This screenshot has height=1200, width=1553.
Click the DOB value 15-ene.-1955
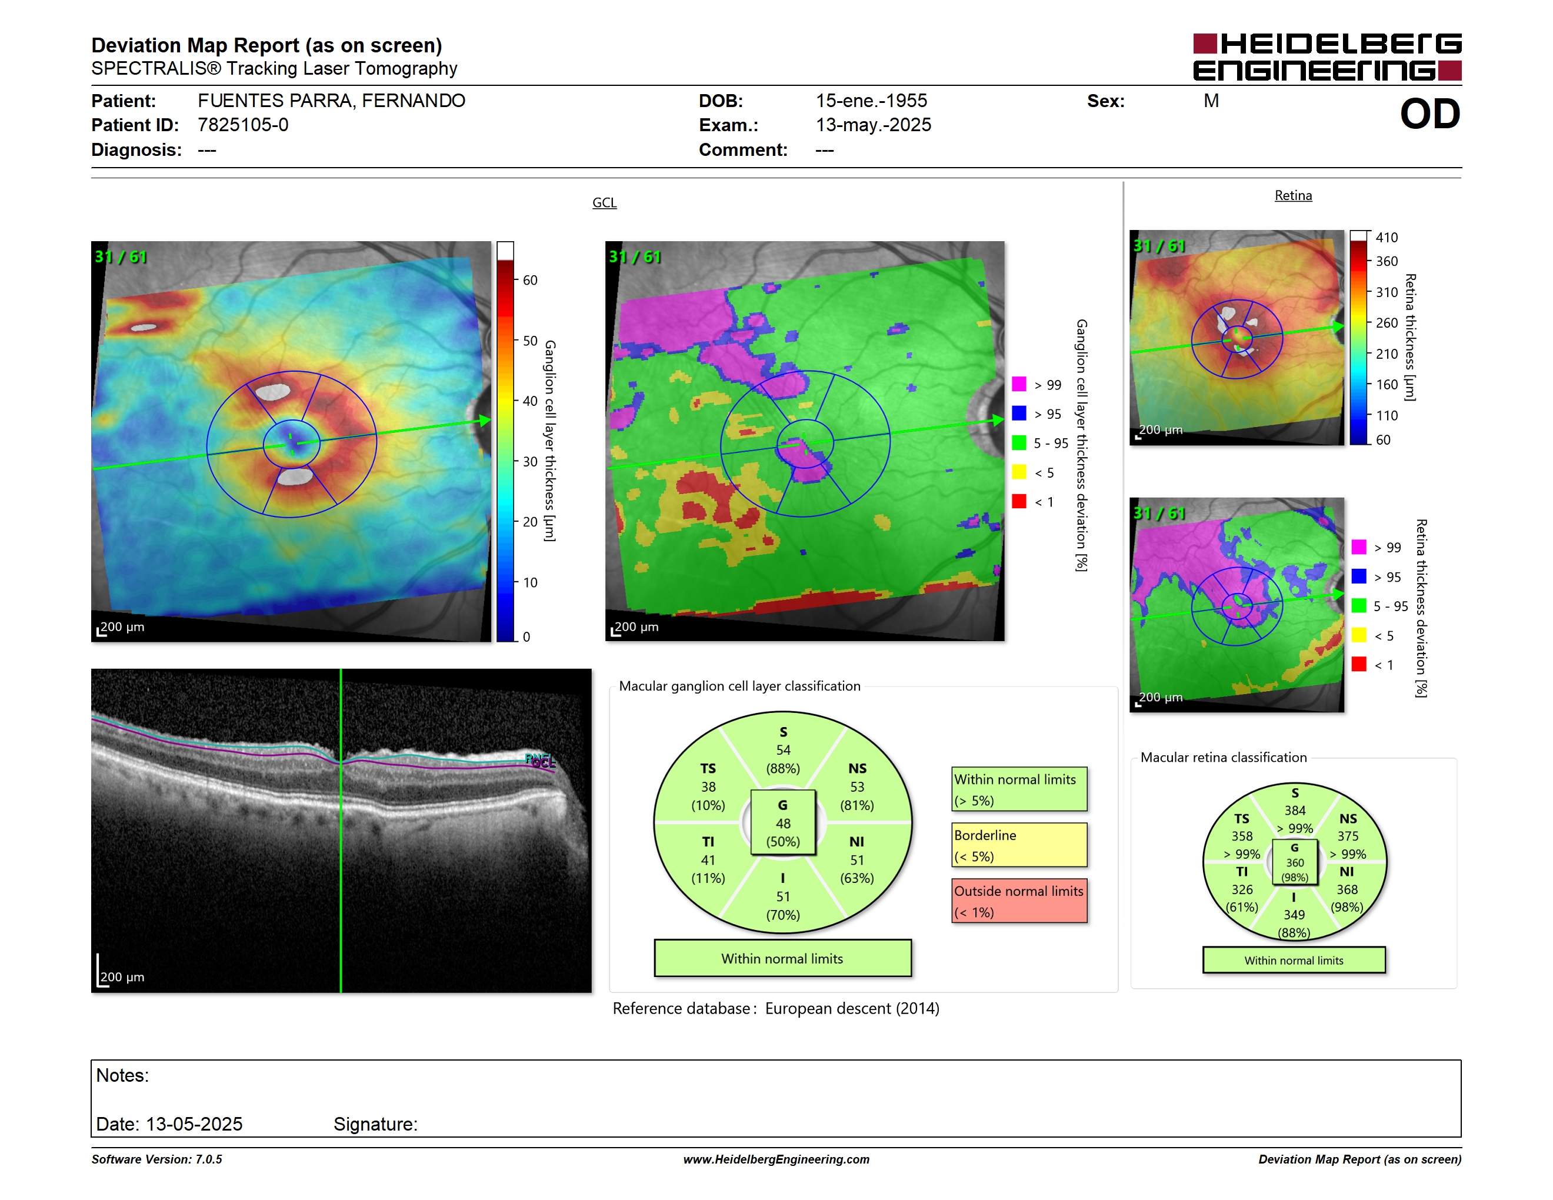tap(871, 101)
